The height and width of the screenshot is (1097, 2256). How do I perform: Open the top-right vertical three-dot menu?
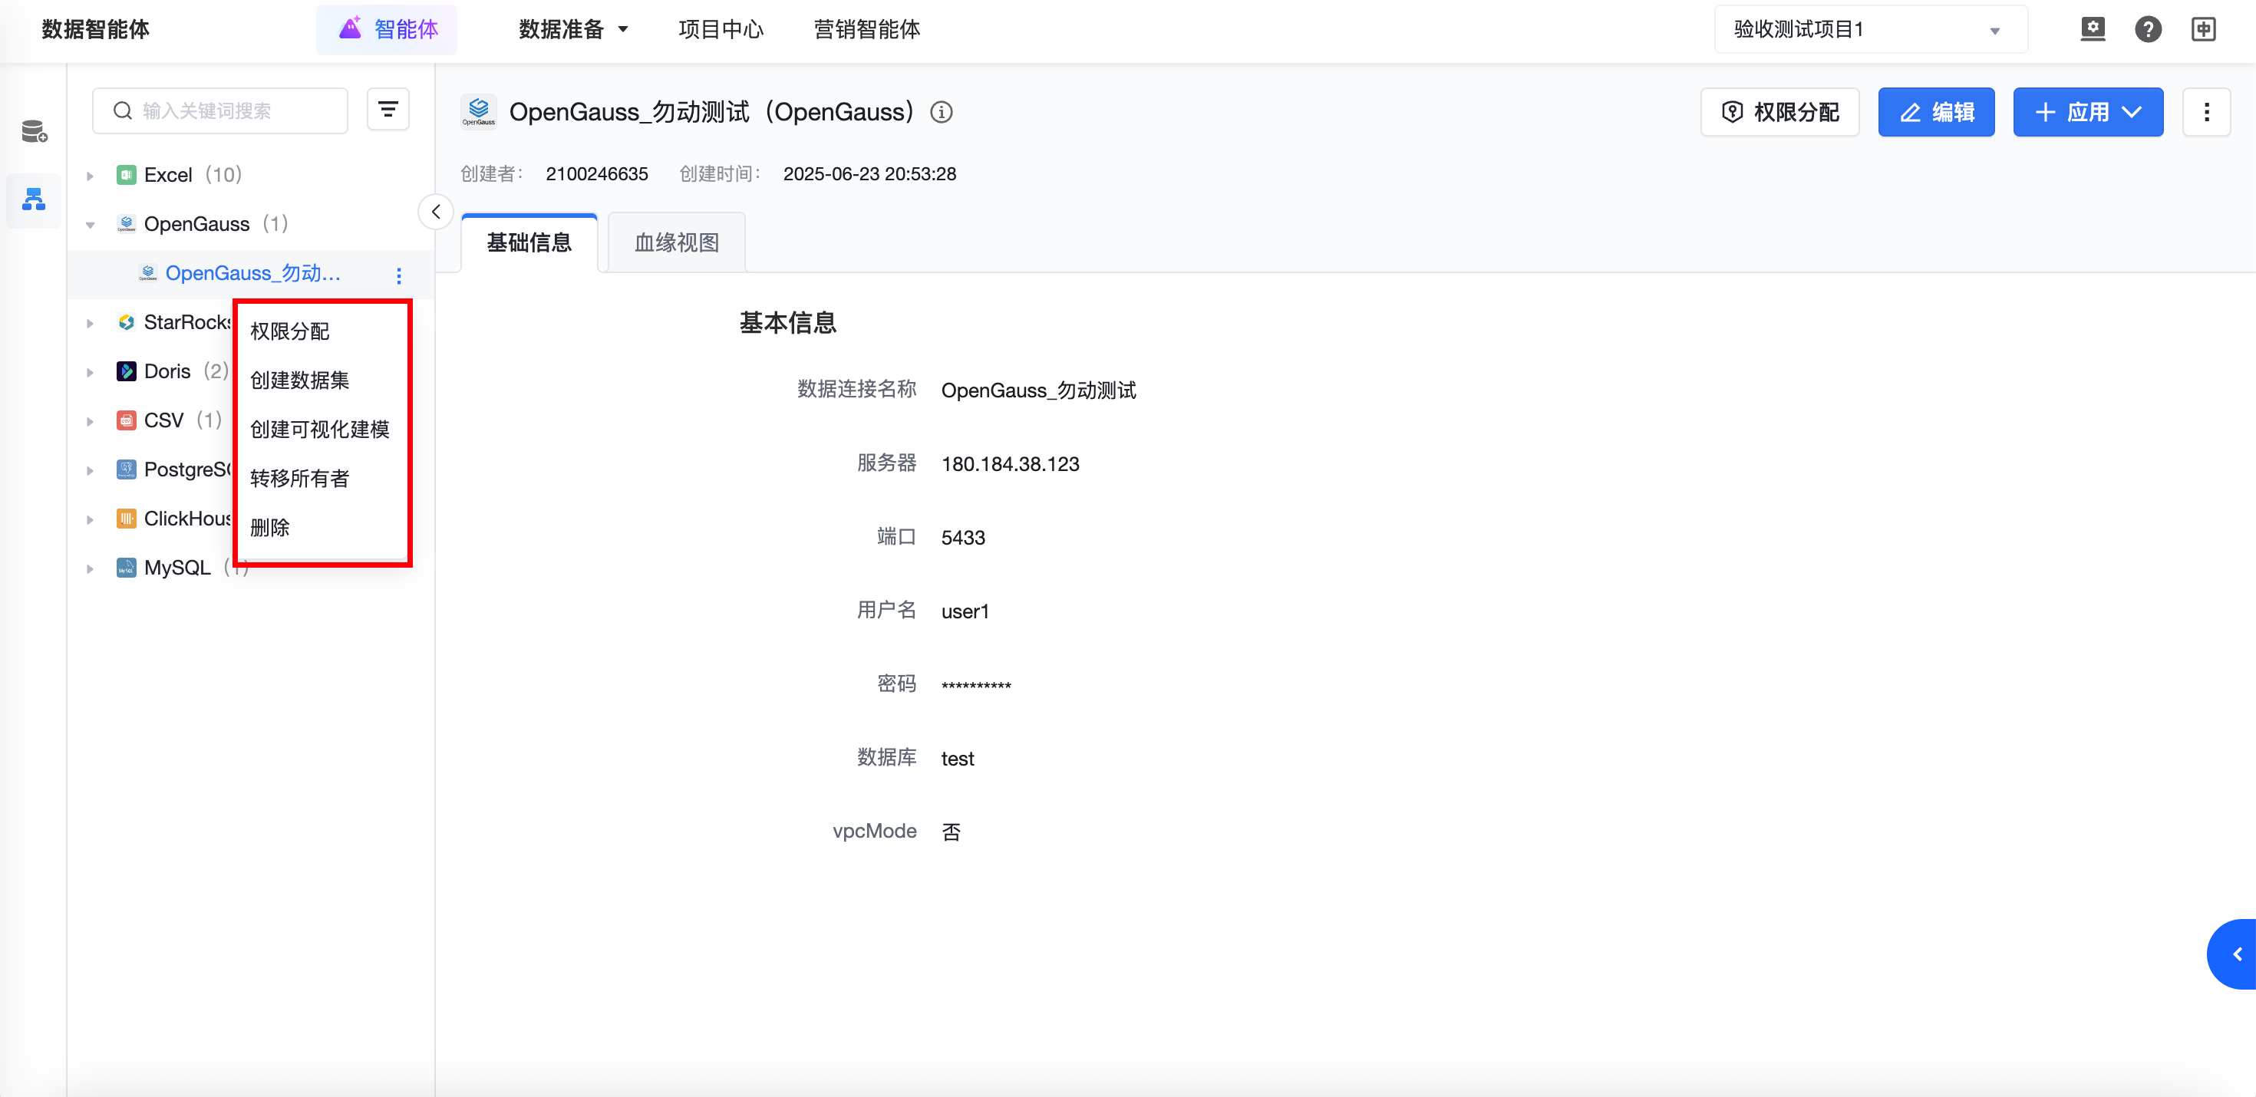pos(2206,112)
